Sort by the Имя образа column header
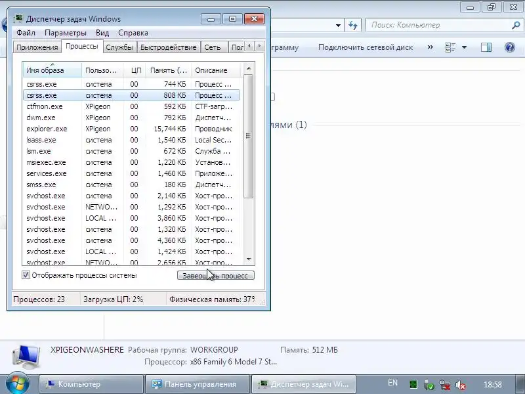The height and width of the screenshot is (394, 525). 52,70
